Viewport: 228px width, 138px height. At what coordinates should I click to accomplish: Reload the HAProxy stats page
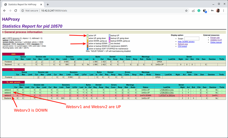[x=16, y=11]
